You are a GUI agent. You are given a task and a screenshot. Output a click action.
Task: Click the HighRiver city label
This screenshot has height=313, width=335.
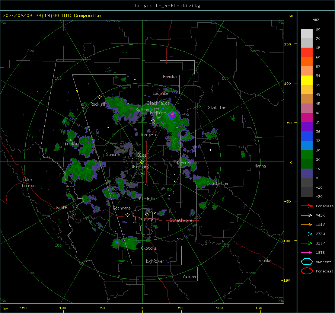[154, 261]
